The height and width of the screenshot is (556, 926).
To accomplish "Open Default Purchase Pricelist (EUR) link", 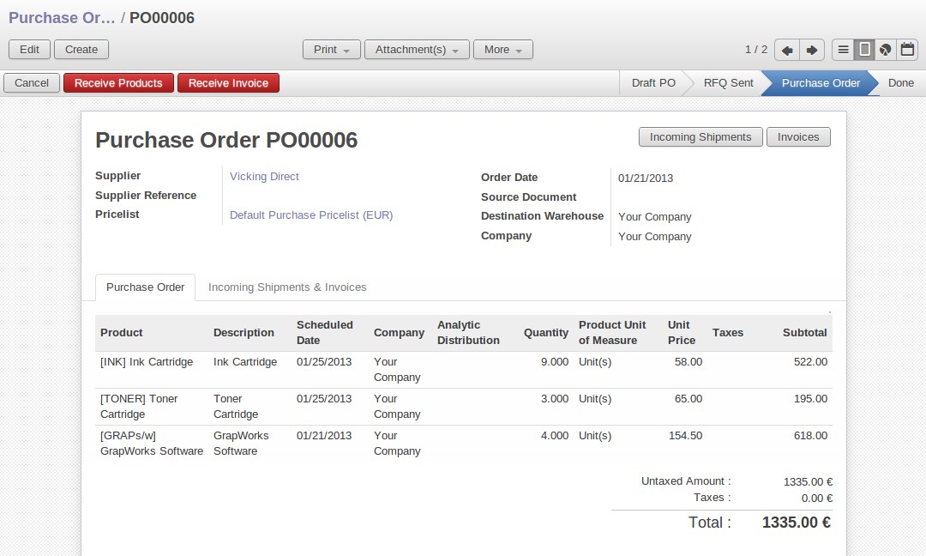I will click(x=311, y=215).
